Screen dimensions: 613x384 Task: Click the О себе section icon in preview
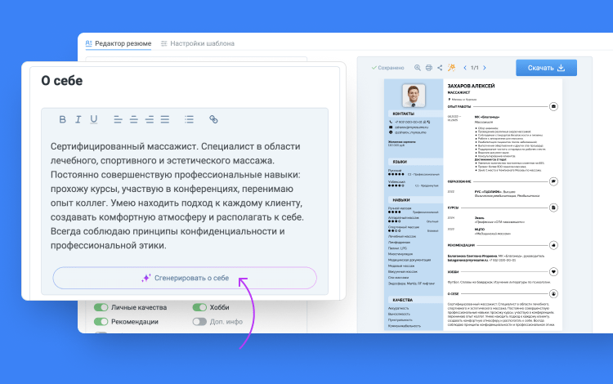(553, 294)
